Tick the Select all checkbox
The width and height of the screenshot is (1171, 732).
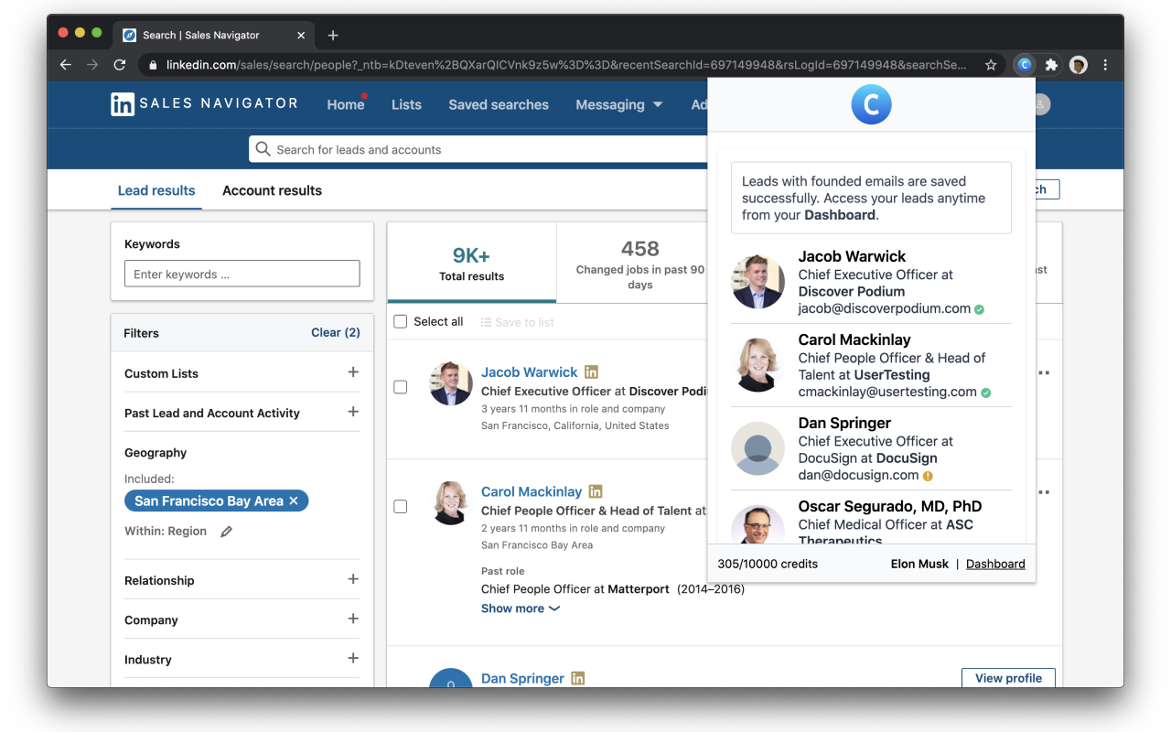click(401, 321)
